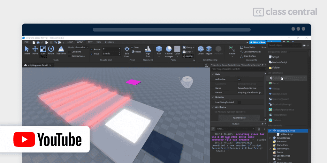Select the Select tool arrow
The height and width of the screenshot is (163, 327).
point(27,51)
